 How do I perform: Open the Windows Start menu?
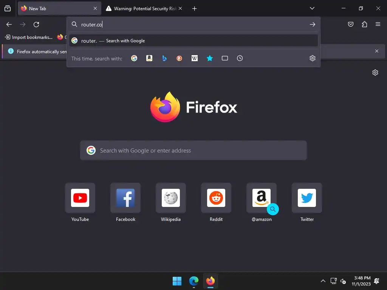click(177, 281)
